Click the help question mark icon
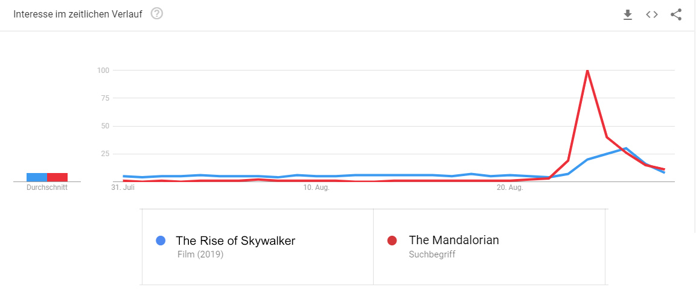Screen dimensions: 696x293 tap(157, 14)
